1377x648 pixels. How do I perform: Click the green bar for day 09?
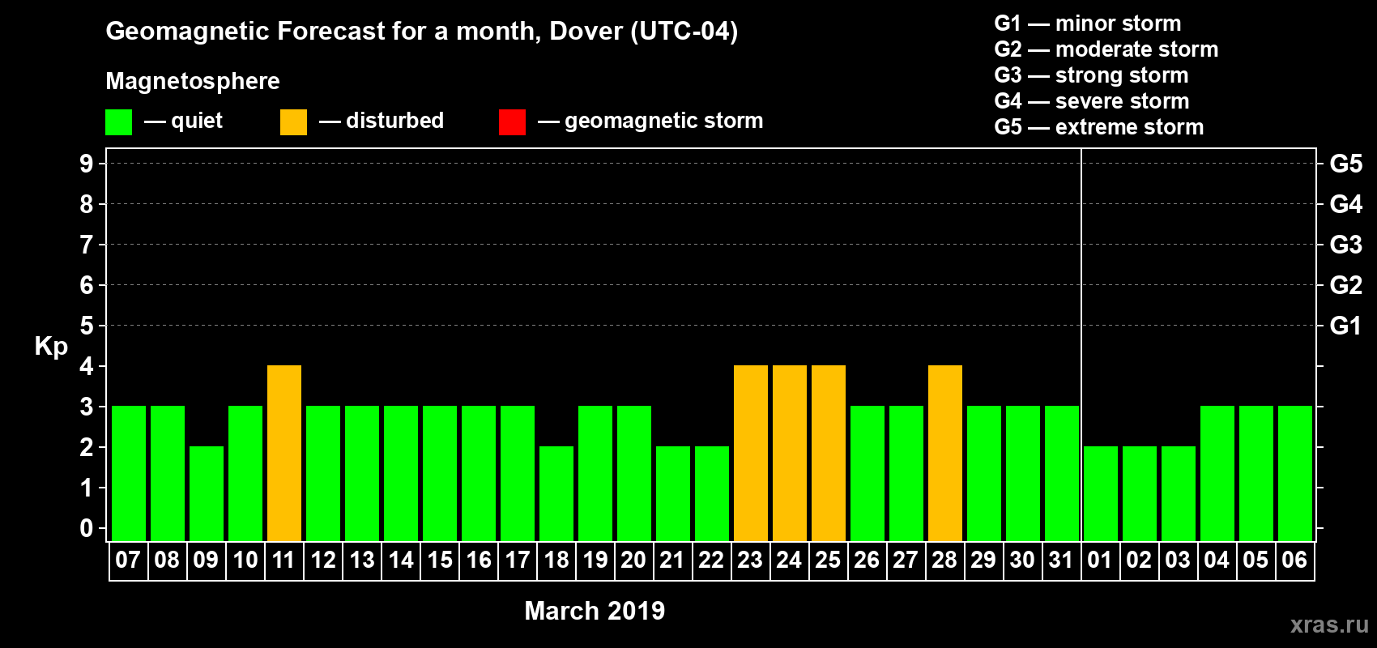pyautogui.click(x=207, y=493)
